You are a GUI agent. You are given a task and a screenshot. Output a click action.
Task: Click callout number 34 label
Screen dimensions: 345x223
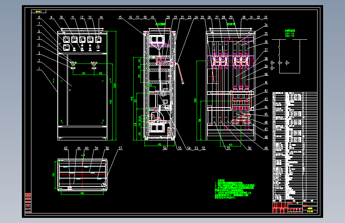pyautogui.click(x=266, y=25)
